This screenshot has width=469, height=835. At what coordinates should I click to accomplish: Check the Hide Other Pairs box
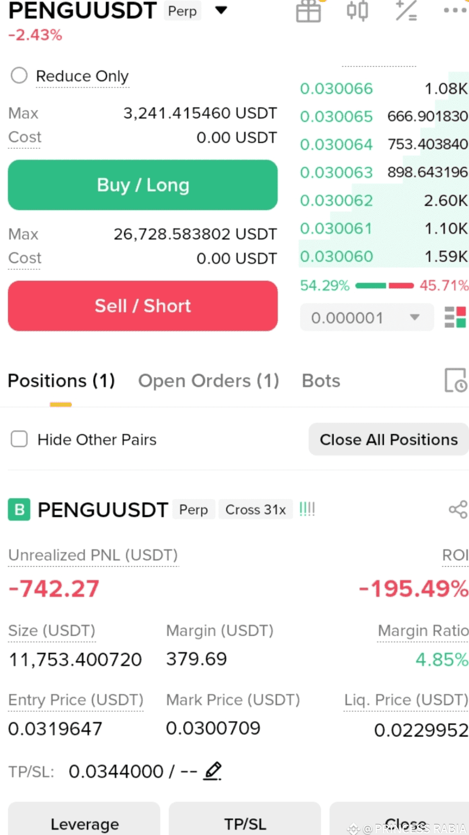(19, 439)
